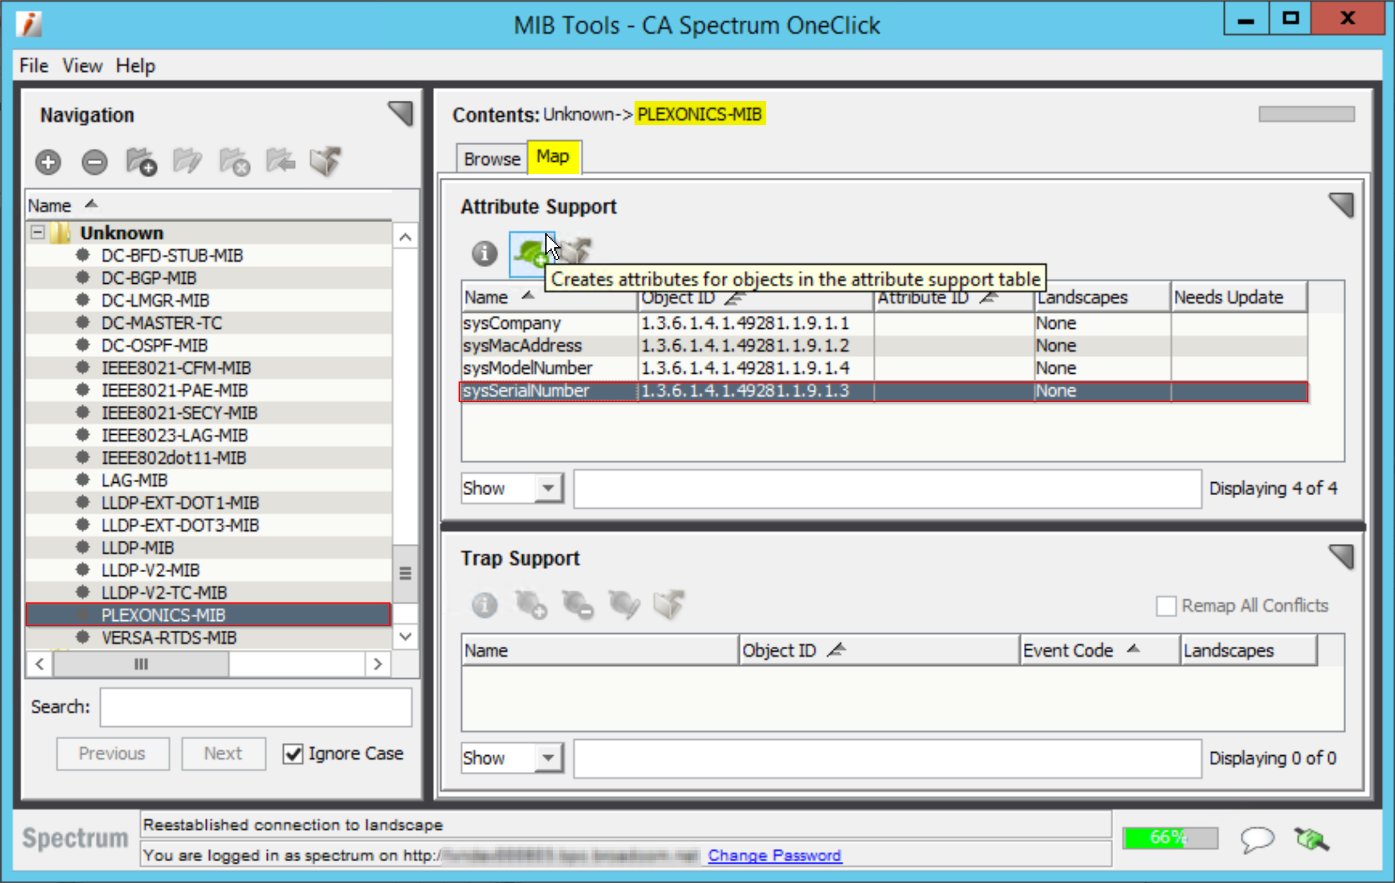Click the Attribute Support filter text field
The height and width of the screenshot is (883, 1395).
click(888, 488)
